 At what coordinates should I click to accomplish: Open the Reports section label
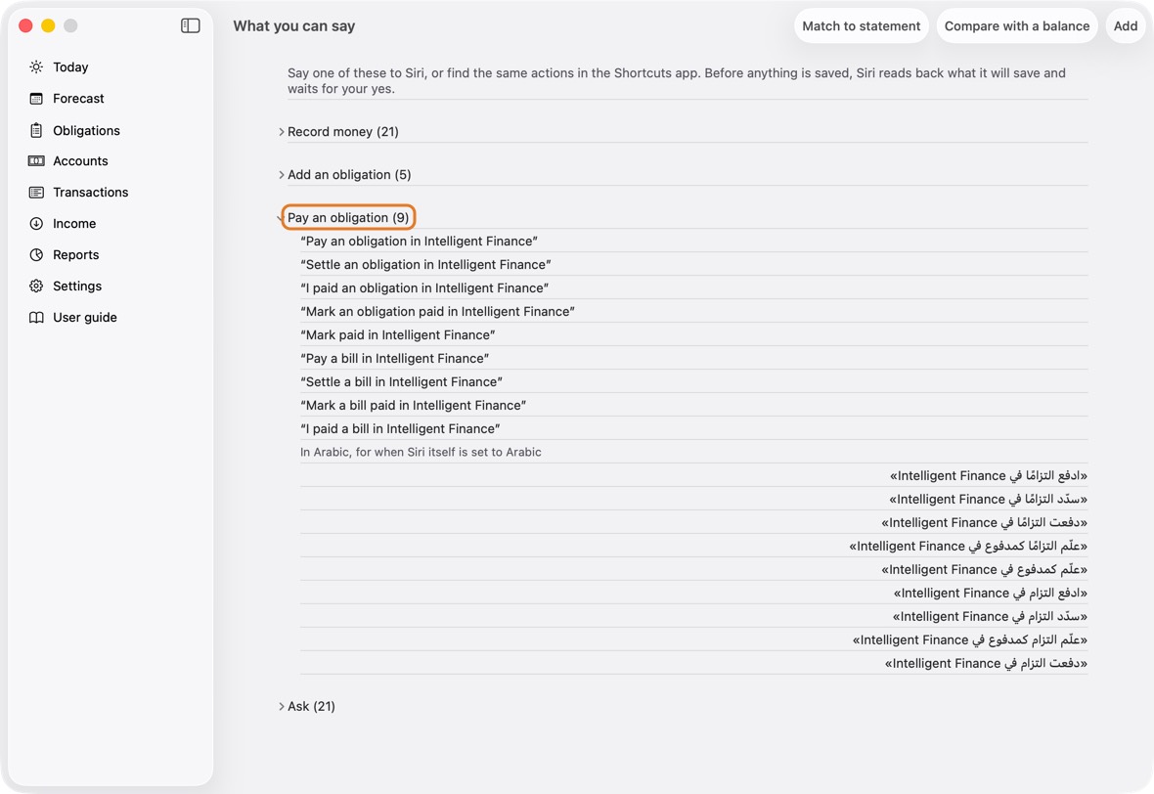tap(76, 254)
